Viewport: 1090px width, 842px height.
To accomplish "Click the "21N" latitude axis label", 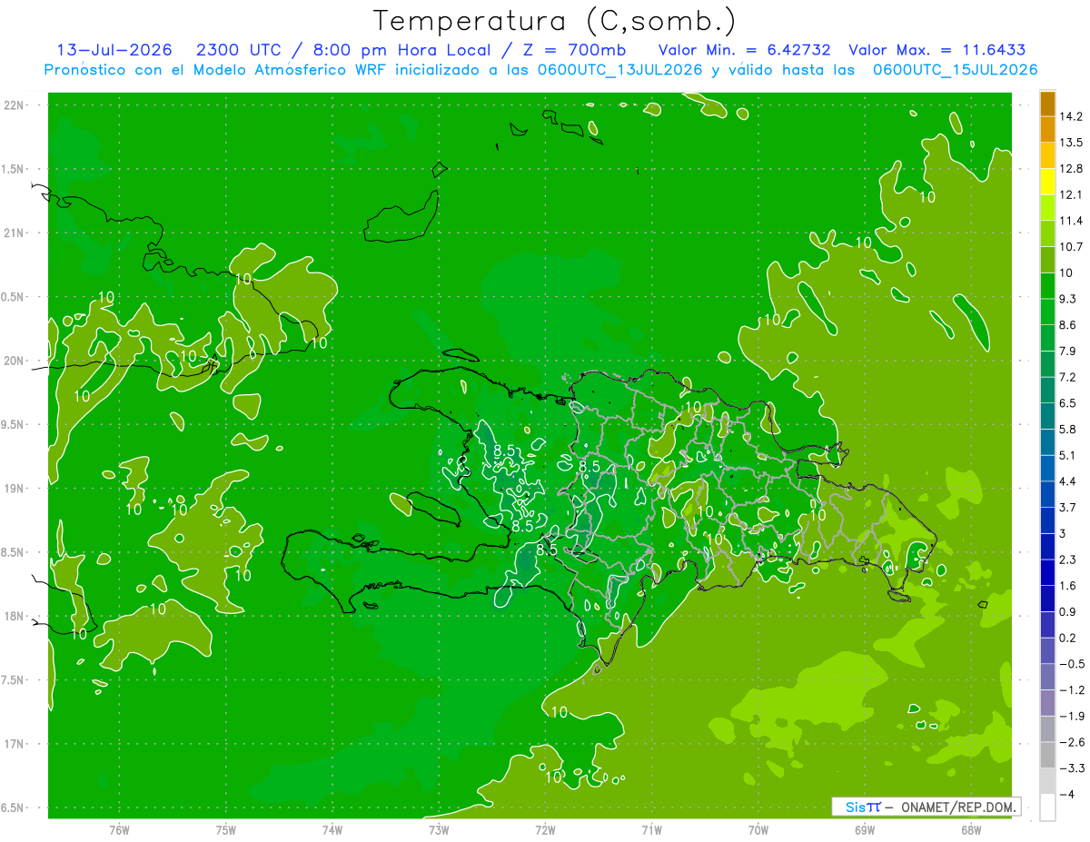I will coord(15,233).
